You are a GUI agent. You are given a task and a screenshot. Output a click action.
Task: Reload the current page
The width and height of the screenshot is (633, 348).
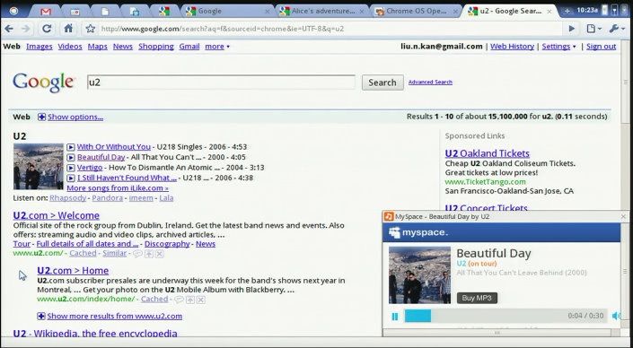click(47, 29)
